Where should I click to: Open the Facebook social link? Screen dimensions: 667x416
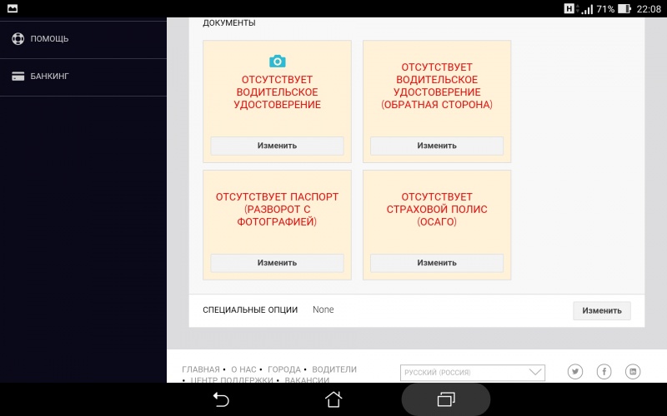point(604,372)
